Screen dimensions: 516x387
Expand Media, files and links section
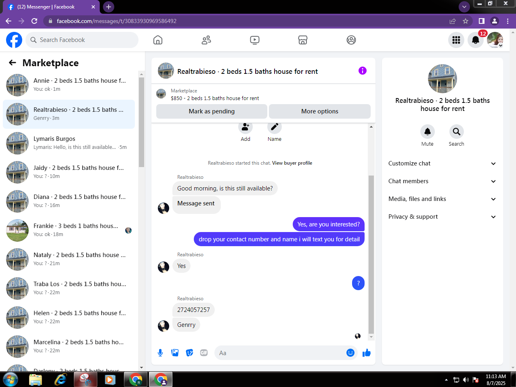pos(443,199)
